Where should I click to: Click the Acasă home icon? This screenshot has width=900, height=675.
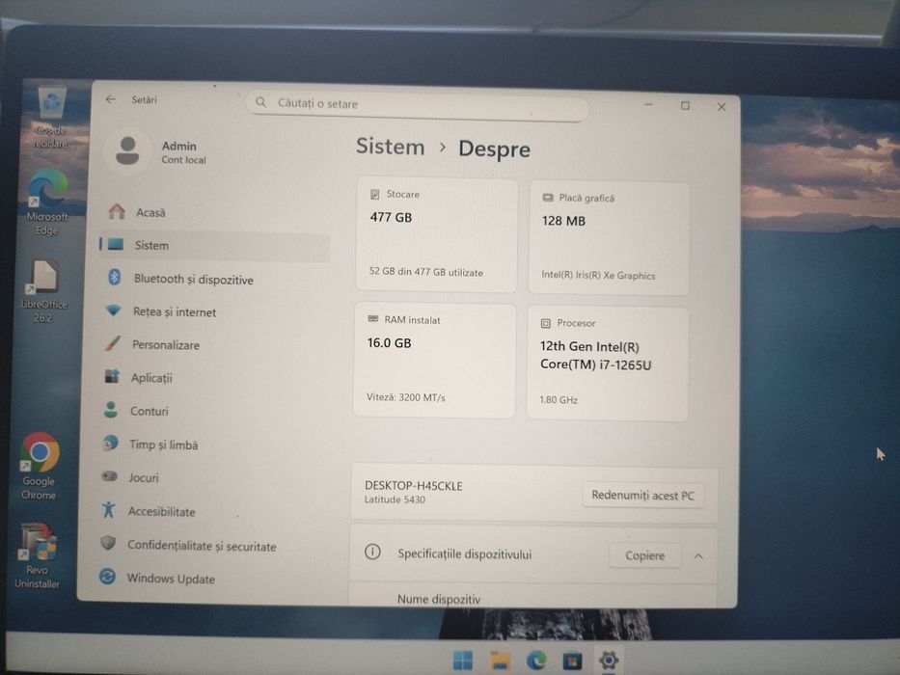tap(117, 211)
